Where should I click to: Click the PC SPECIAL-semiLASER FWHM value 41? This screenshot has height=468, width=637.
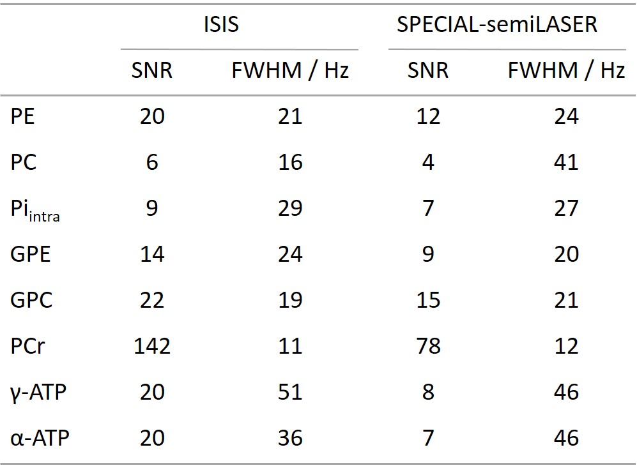[x=566, y=162]
